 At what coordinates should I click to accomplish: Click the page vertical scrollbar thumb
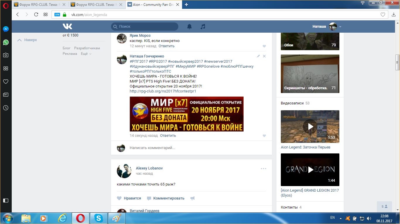point(397,62)
